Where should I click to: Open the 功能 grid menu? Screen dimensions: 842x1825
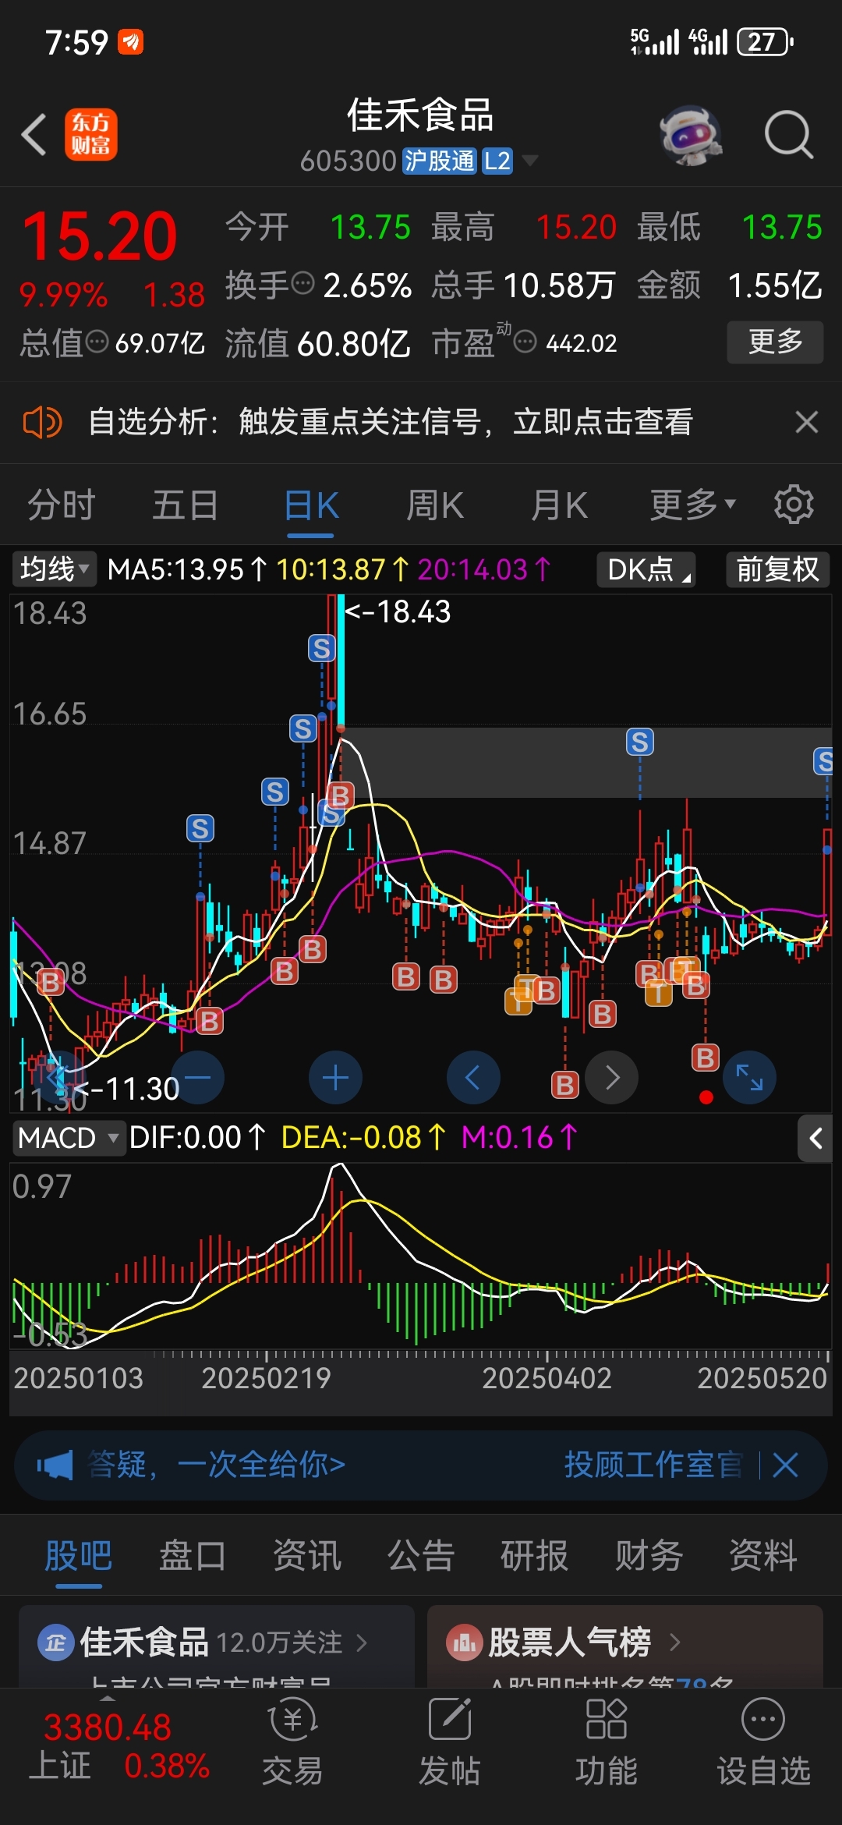607,1742
